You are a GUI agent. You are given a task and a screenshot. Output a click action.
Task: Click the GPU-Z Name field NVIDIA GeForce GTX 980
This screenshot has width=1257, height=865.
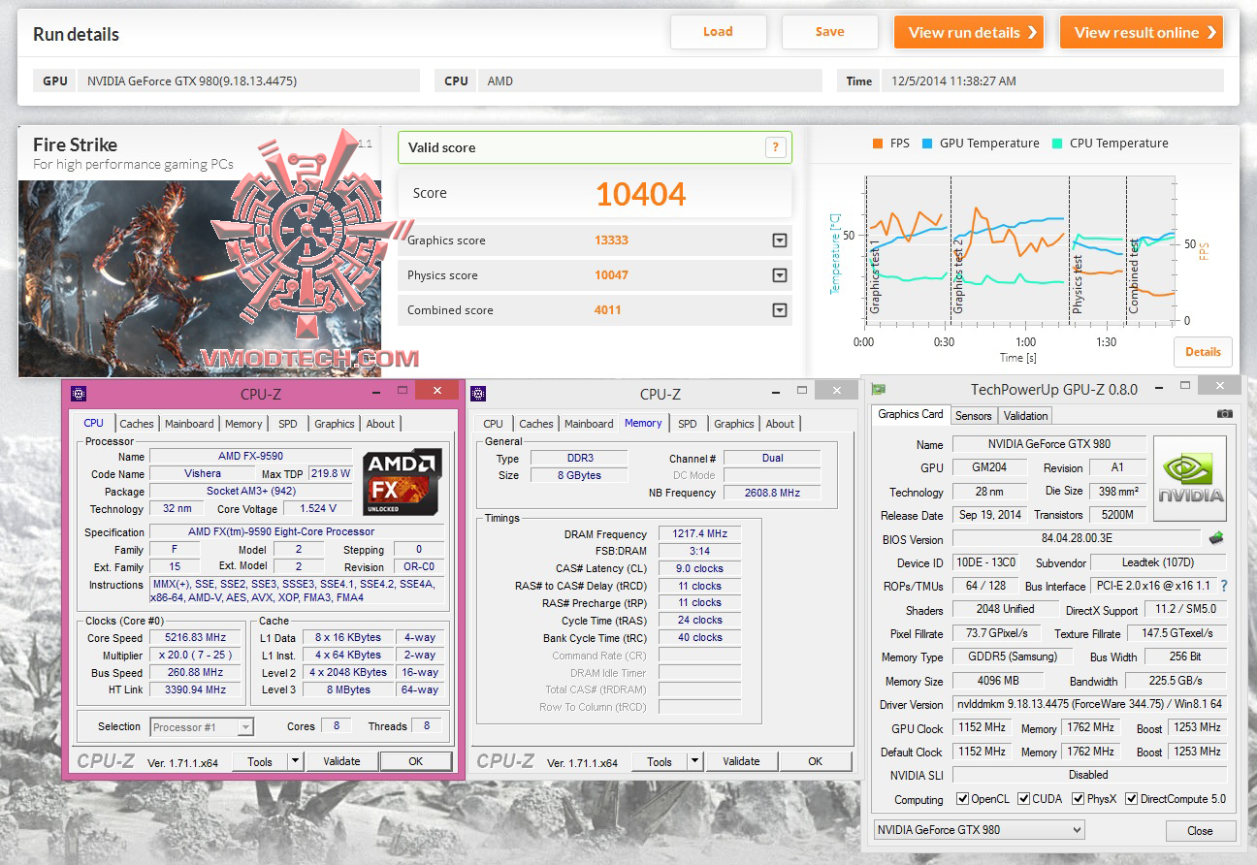click(x=1049, y=444)
